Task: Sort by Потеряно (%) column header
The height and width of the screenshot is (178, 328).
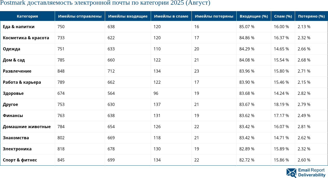Action: point(311,16)
